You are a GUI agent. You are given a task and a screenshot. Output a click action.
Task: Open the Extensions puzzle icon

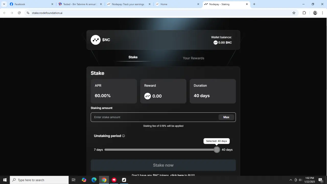(x=304, y=13)
